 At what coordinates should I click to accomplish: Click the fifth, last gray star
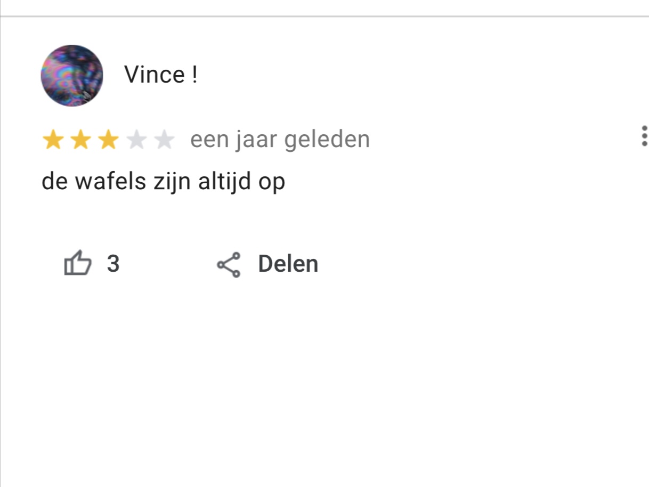[x=165, y=141]
